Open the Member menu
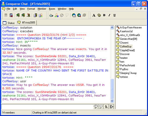Image resolution: width=148 pixels, height=116 pixels. [x=42, y=9]
